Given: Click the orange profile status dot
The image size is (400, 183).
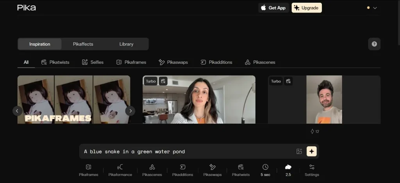Looking at the screenshot, I should [368, 8].
